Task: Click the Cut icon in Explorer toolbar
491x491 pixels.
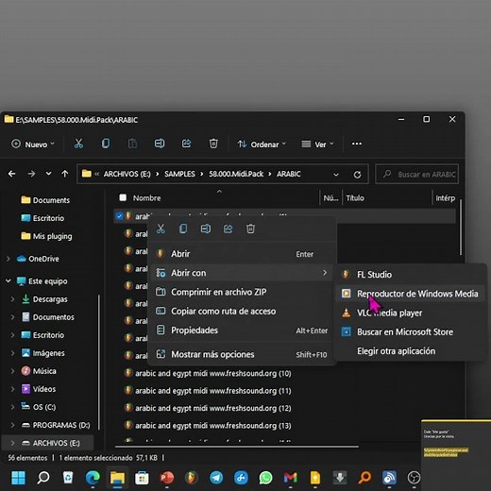Action: tap(78, 144)
